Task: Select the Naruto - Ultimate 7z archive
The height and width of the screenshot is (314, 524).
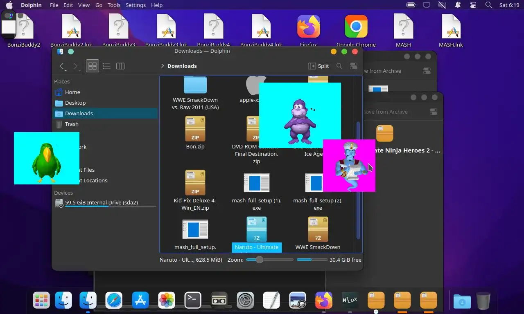Action: coord(257,234)
